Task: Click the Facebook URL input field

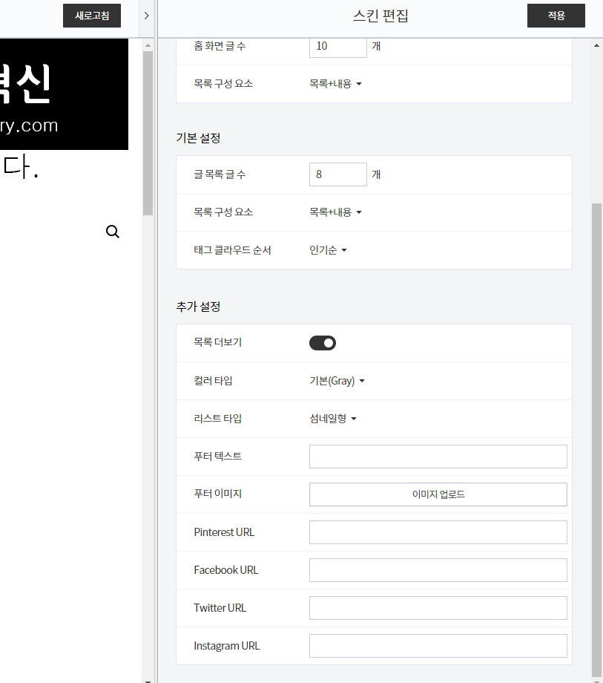Action: pos(438,570)
